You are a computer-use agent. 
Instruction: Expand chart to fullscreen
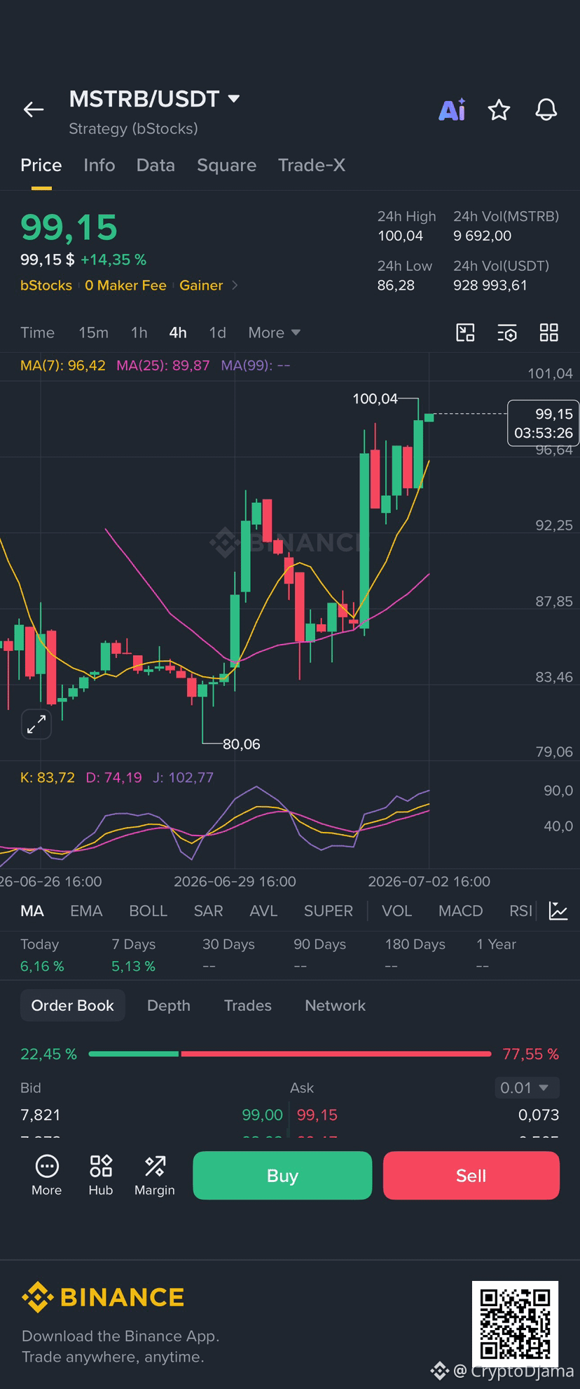36,724
